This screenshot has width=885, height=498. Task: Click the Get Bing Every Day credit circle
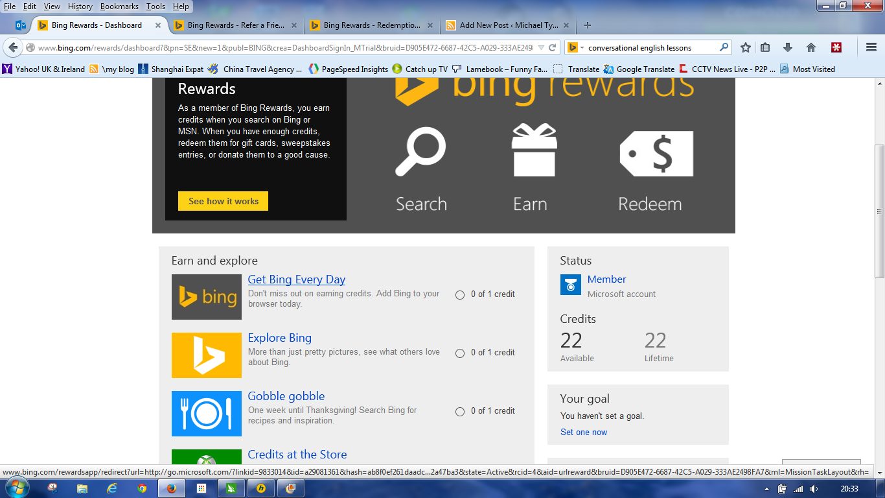tap(460, 294)
